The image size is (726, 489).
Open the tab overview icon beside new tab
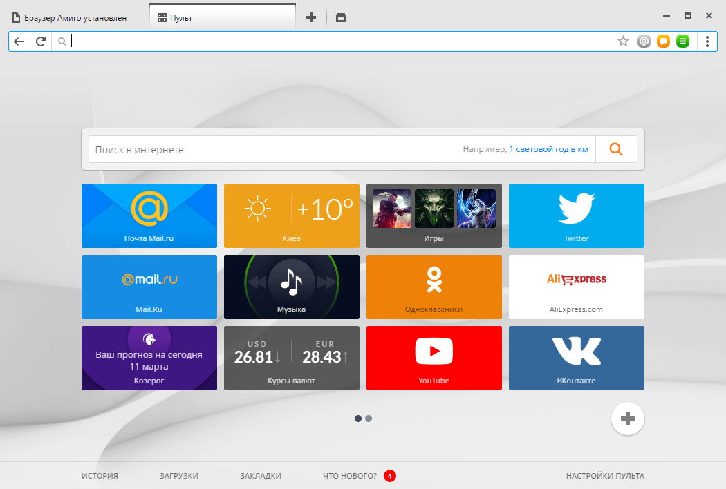[341, 17]
